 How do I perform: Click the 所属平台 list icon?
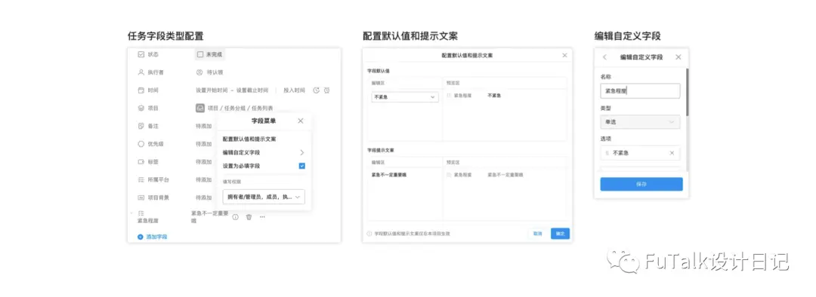coord(141,179)
